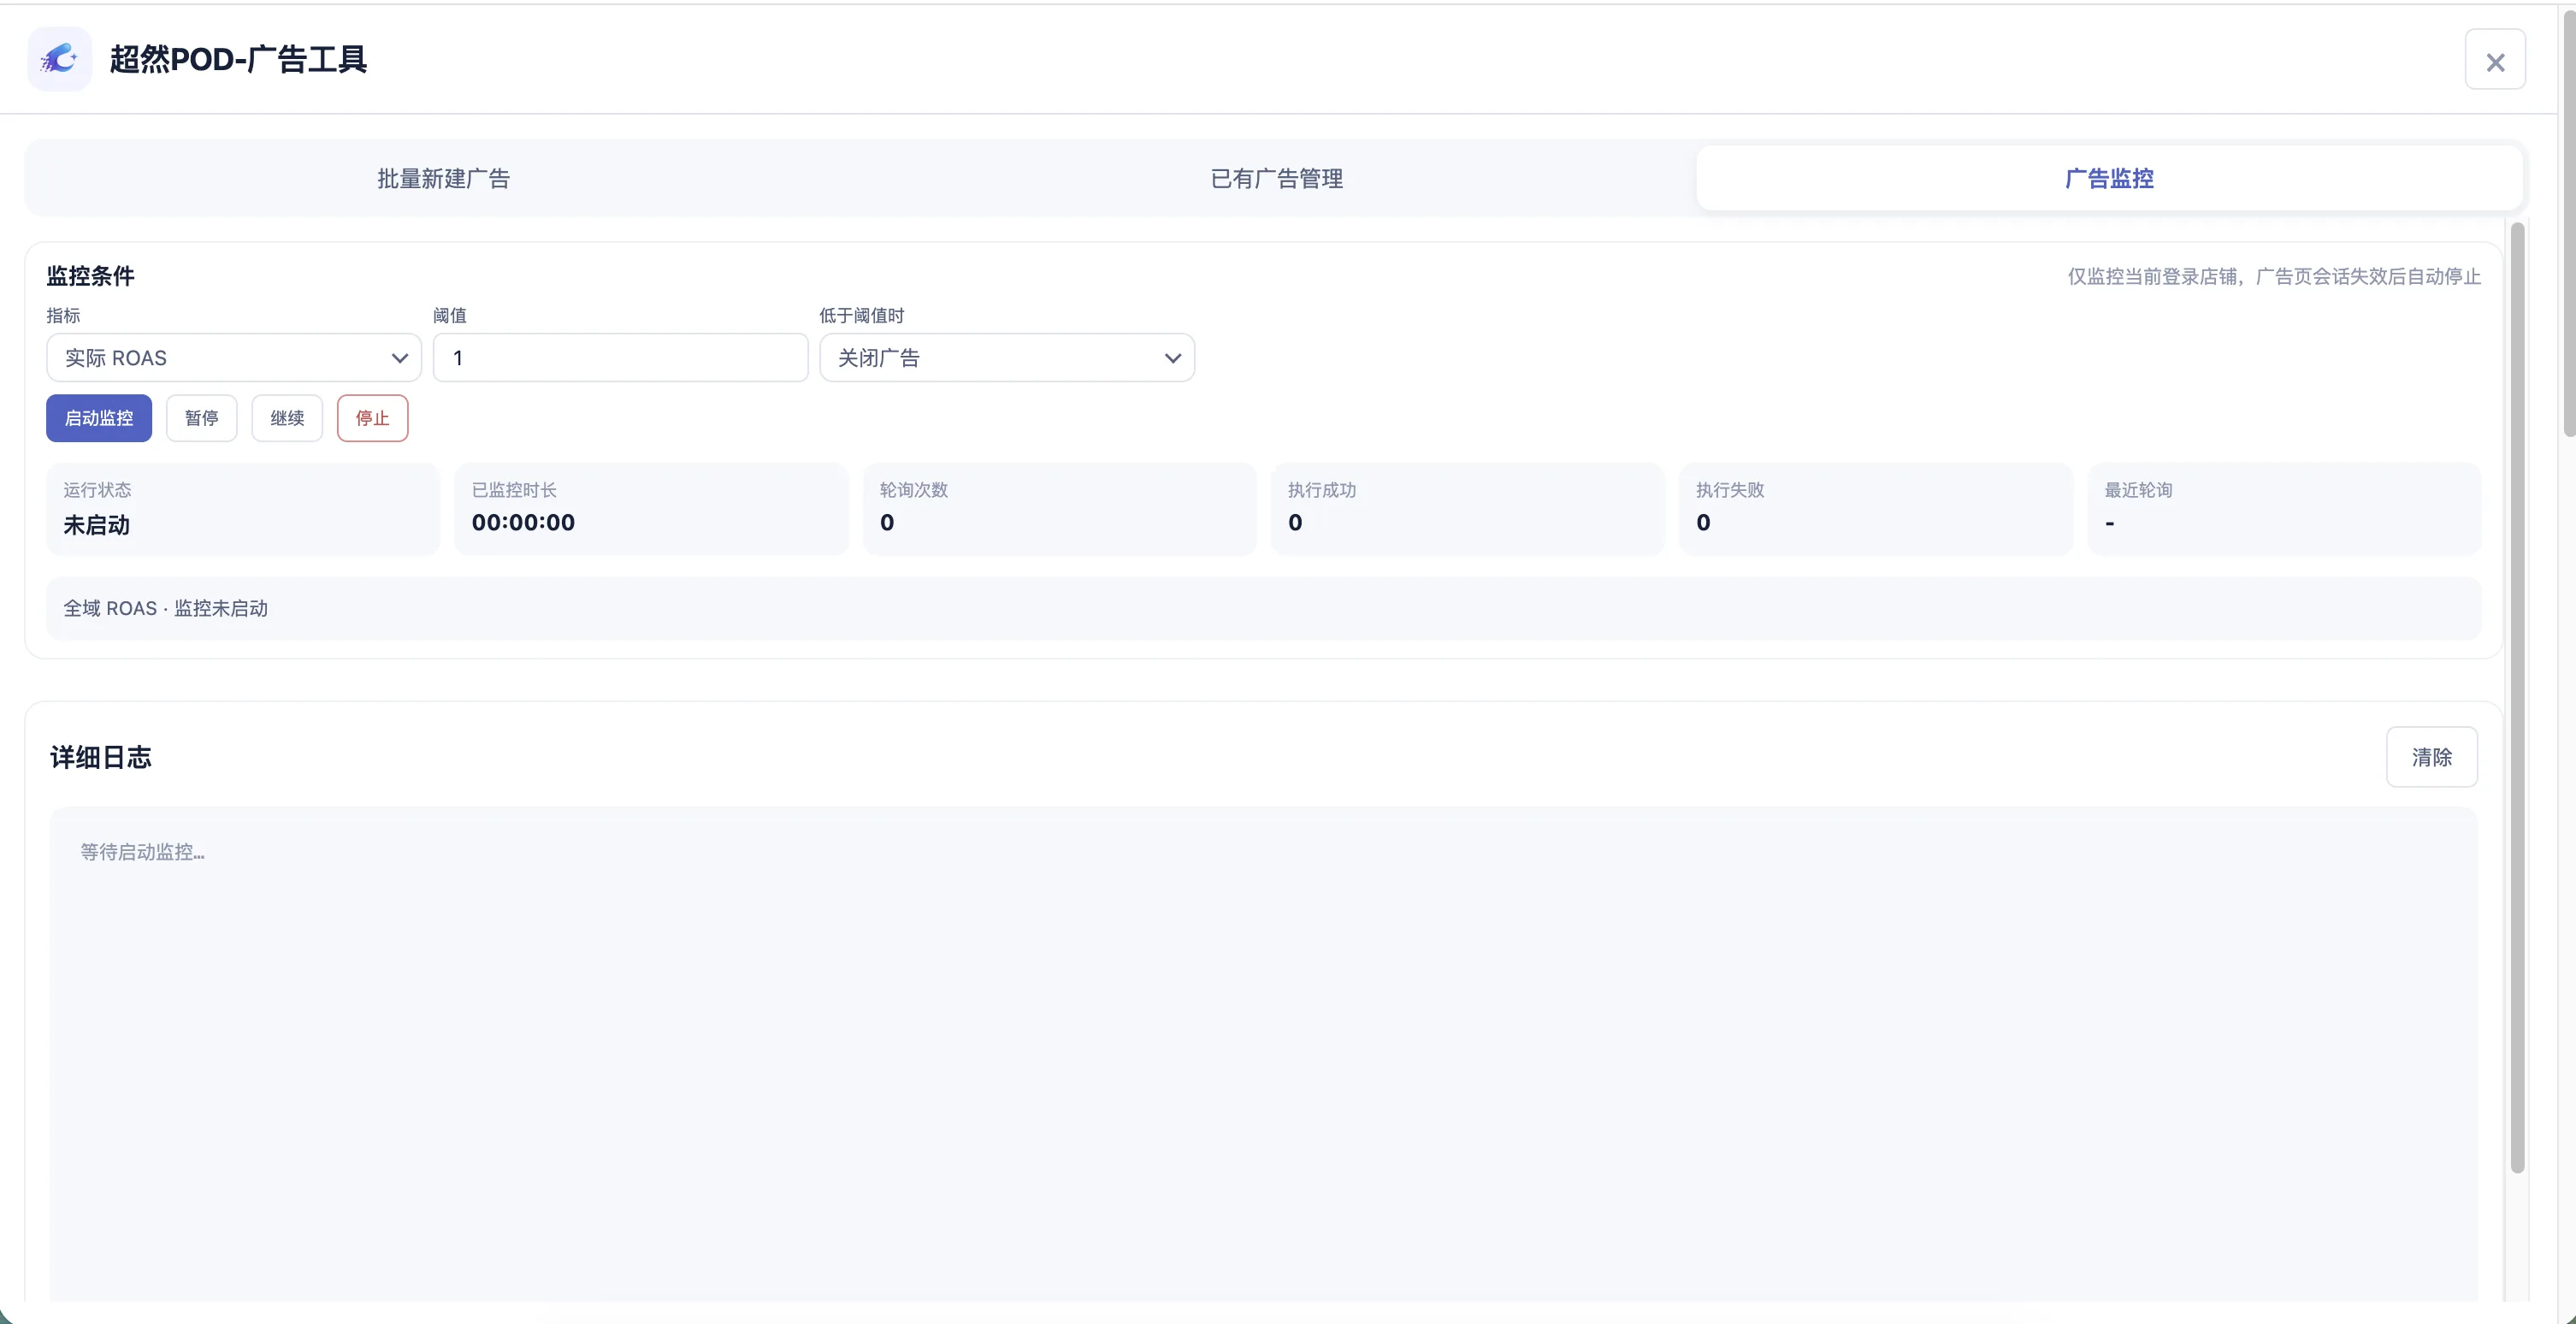Click the inner panel vertical scrollbar

pos(2517,698)
